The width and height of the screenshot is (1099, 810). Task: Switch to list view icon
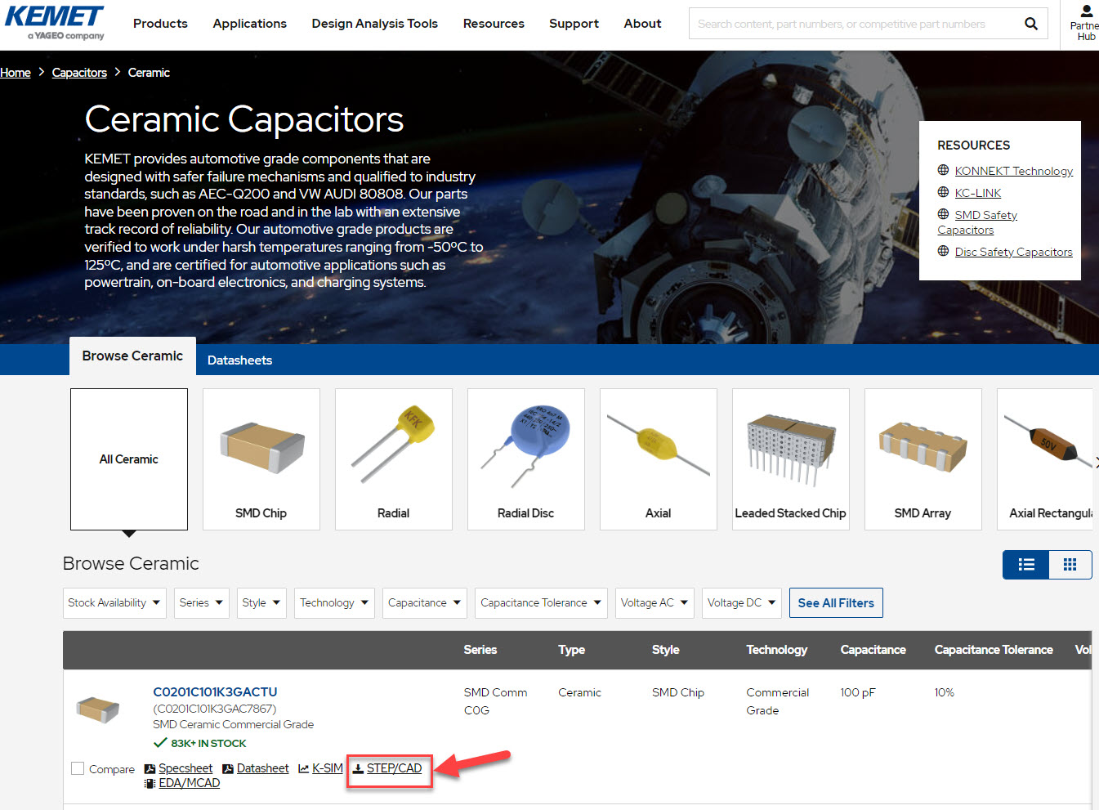1026,565
